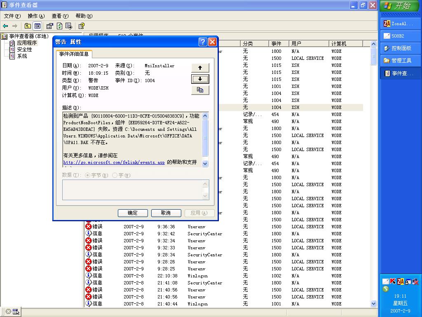Select the 安全性 log in the tree
422x317 pixels.
24,50
